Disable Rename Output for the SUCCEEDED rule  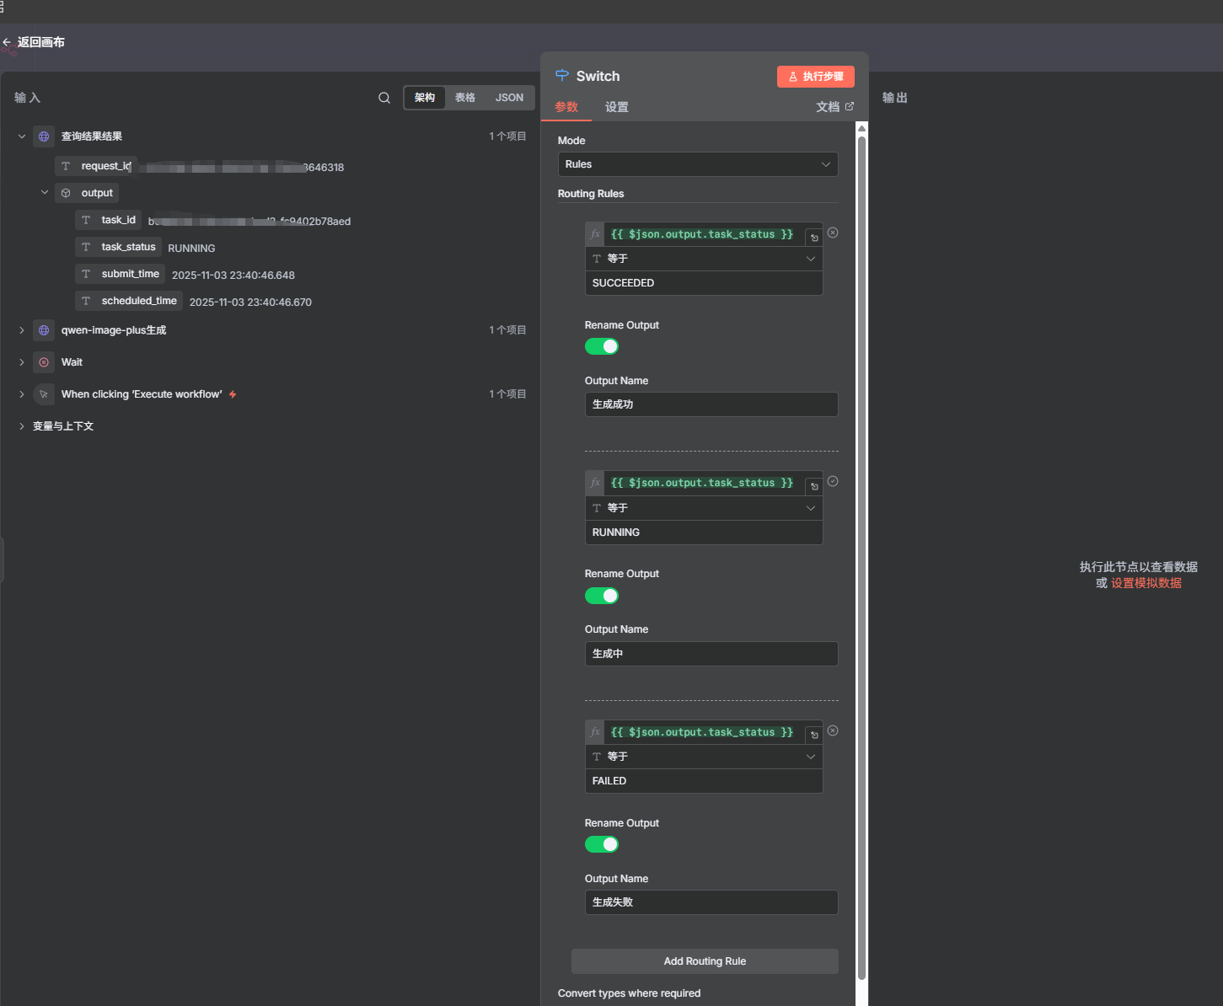602,346
